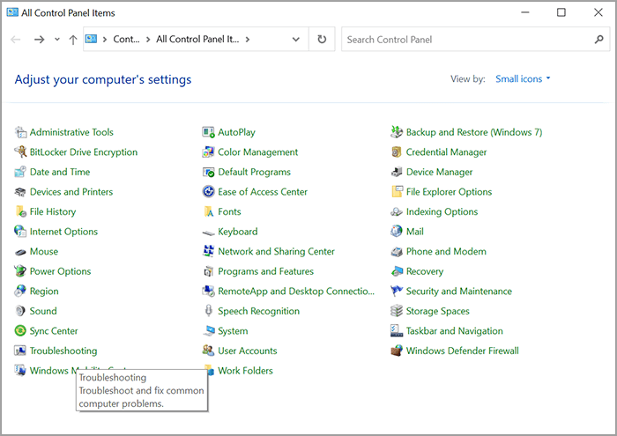Open the Phone and Modem link
617x436 pixels.
(x=446, y=252)
